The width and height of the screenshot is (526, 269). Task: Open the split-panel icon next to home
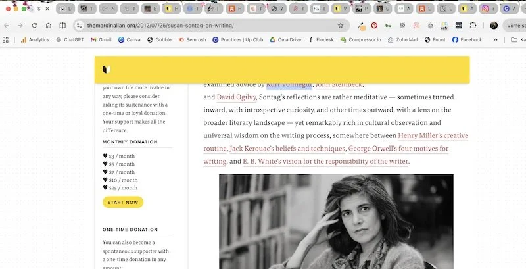pos(62,26)
